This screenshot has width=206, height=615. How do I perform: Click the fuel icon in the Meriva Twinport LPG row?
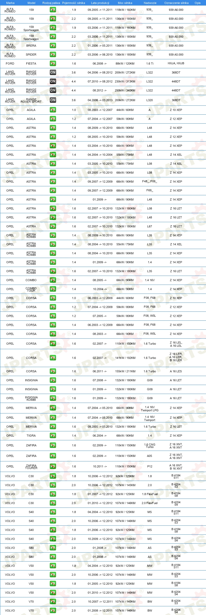pyautogui.click(x=53, y=408)
